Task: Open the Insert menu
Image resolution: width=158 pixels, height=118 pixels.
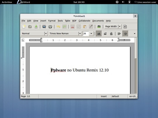Action: point(43,21)
